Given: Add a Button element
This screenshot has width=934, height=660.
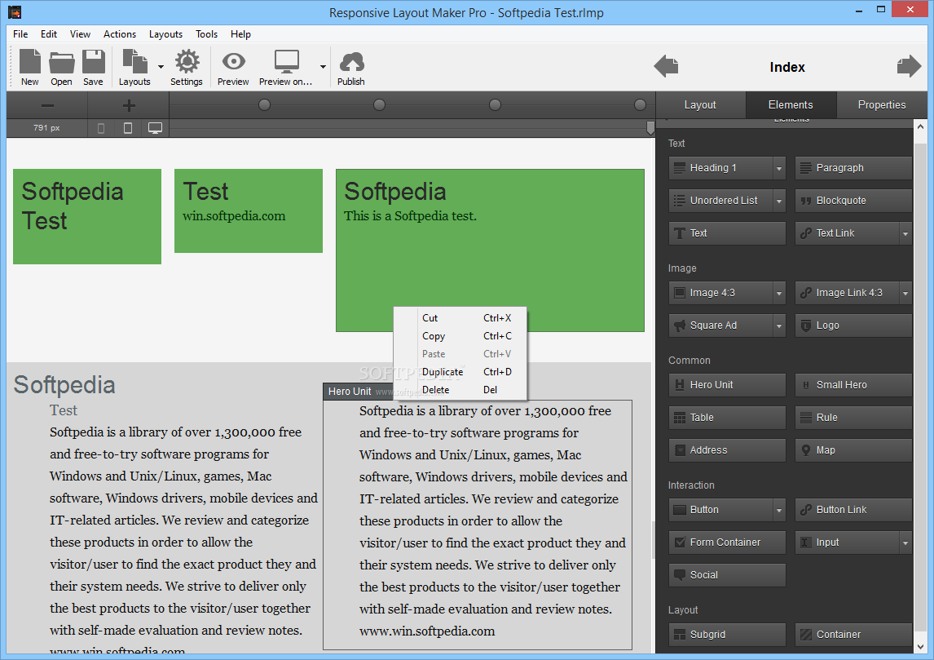Looking at the screenshot, I should click(x=720, y=510).
